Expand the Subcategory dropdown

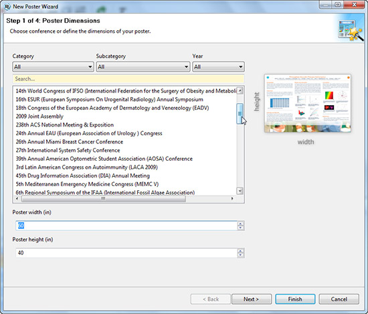tap(143, 67)
